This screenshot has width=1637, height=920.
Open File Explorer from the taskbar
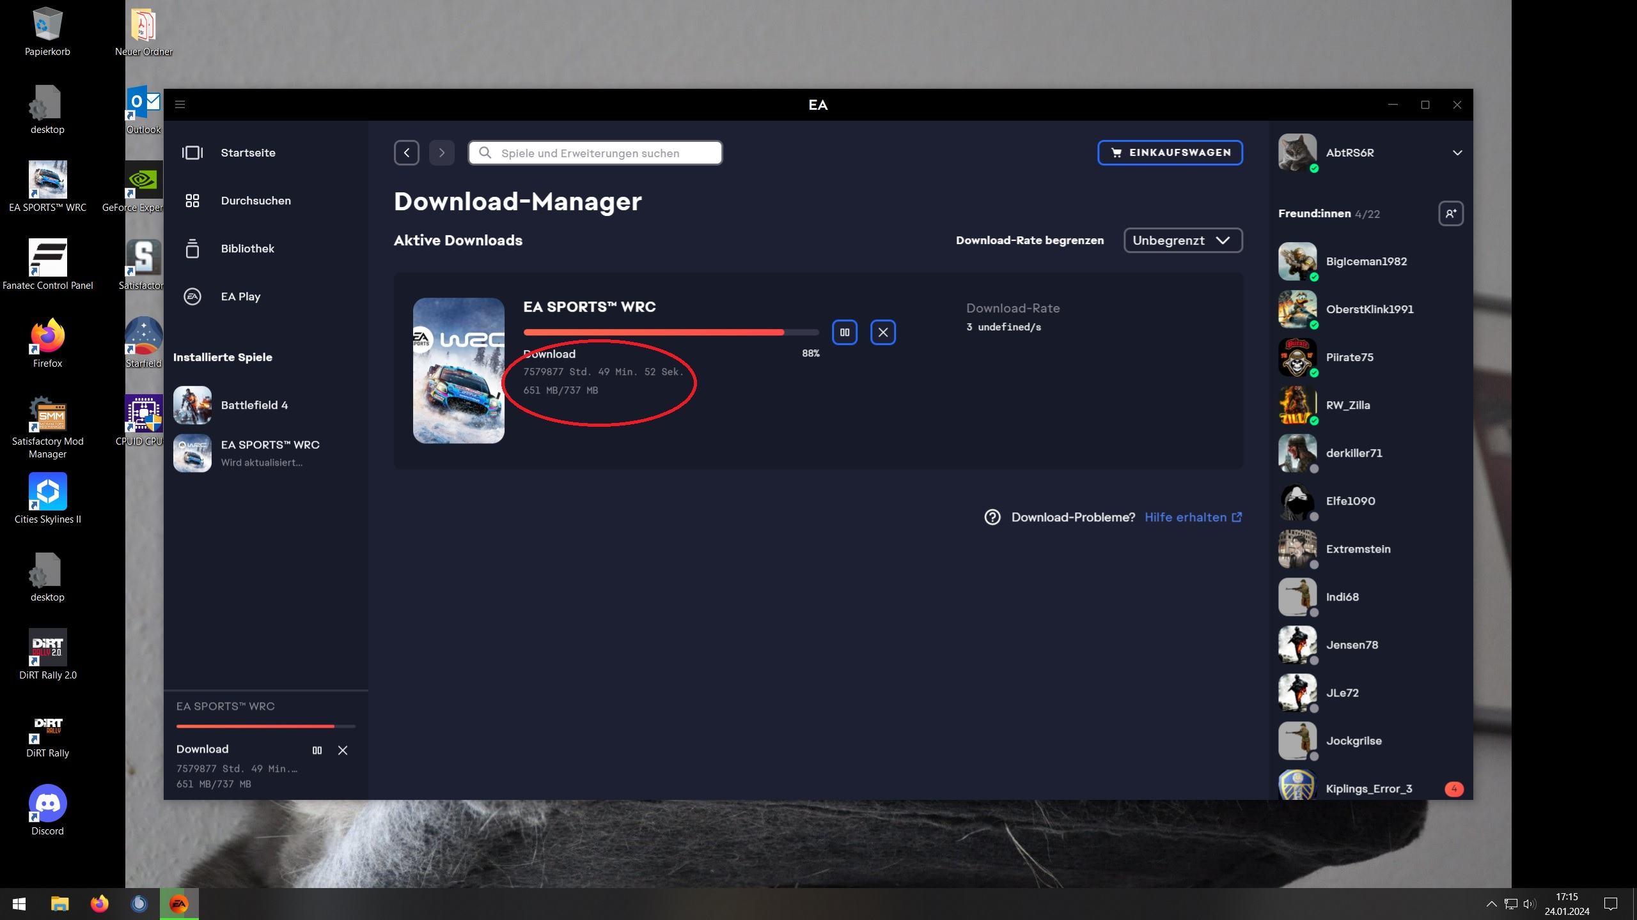pyautogui.click(x=59, y=904)
